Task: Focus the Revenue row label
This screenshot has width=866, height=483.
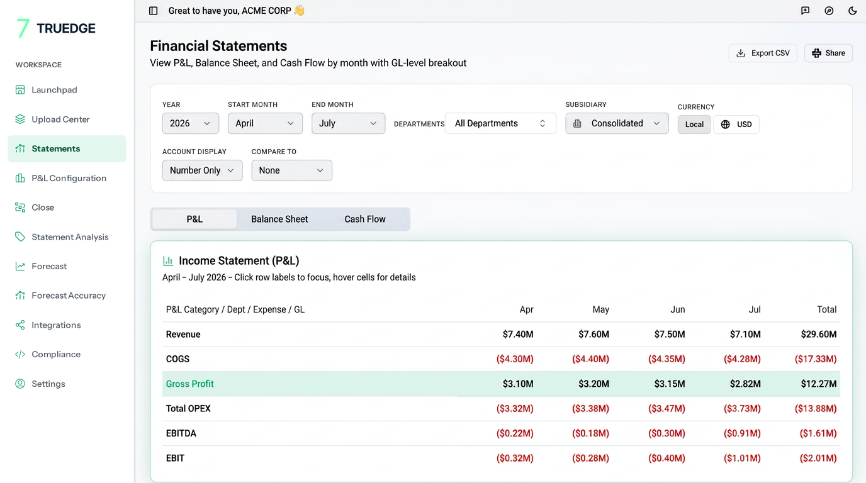Action: 183,334
